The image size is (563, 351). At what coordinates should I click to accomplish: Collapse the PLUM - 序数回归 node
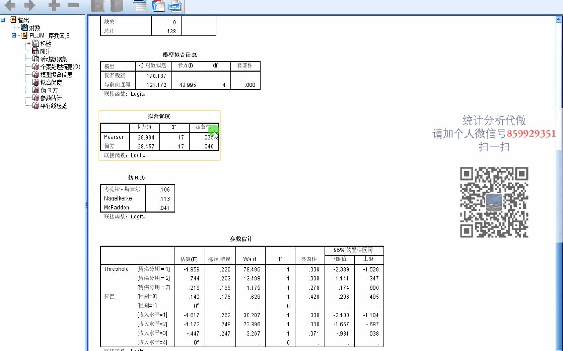pyautogui.click(x=14, y=36)
